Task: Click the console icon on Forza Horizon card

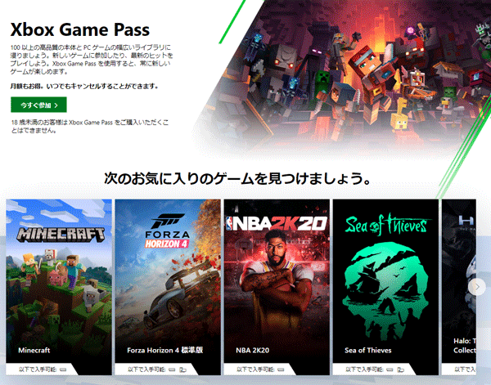Action: pyautogui.click(x=172, y=369)
